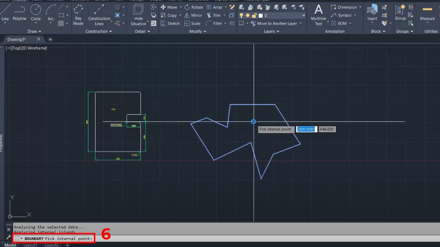
Task: Open the Dimension dropdown arrow
Action: coord(360,7)
